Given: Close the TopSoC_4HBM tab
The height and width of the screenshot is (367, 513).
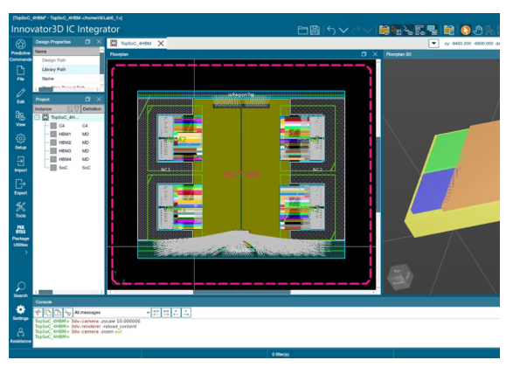Looking at the screenshot, I should point(161,43).
